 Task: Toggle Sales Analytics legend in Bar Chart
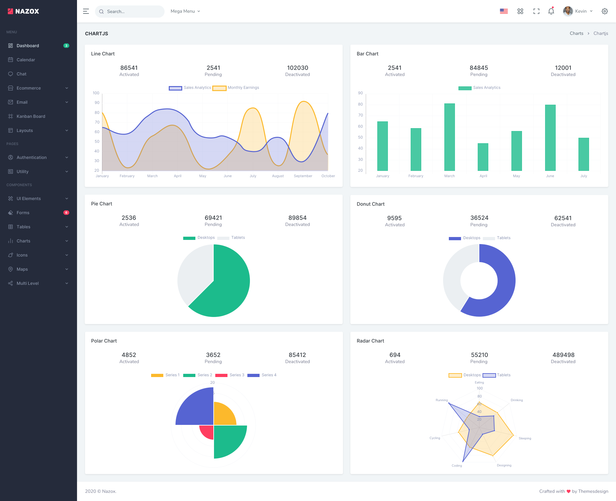(479, 88)
